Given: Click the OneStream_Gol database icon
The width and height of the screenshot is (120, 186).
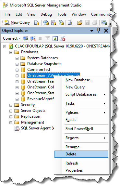Looking at the screenshot, I should [x=23, y=87].
